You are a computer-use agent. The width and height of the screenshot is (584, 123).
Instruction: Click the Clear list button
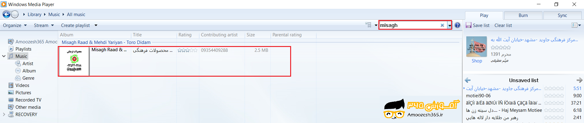pyautogui.click(x=503, y=25)
